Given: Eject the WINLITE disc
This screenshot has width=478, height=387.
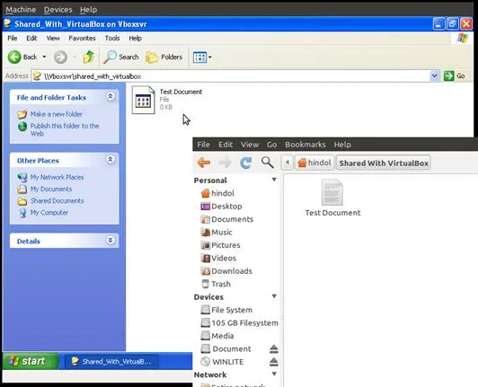Looking at the screenshot, I should click(x=274, y=362).
